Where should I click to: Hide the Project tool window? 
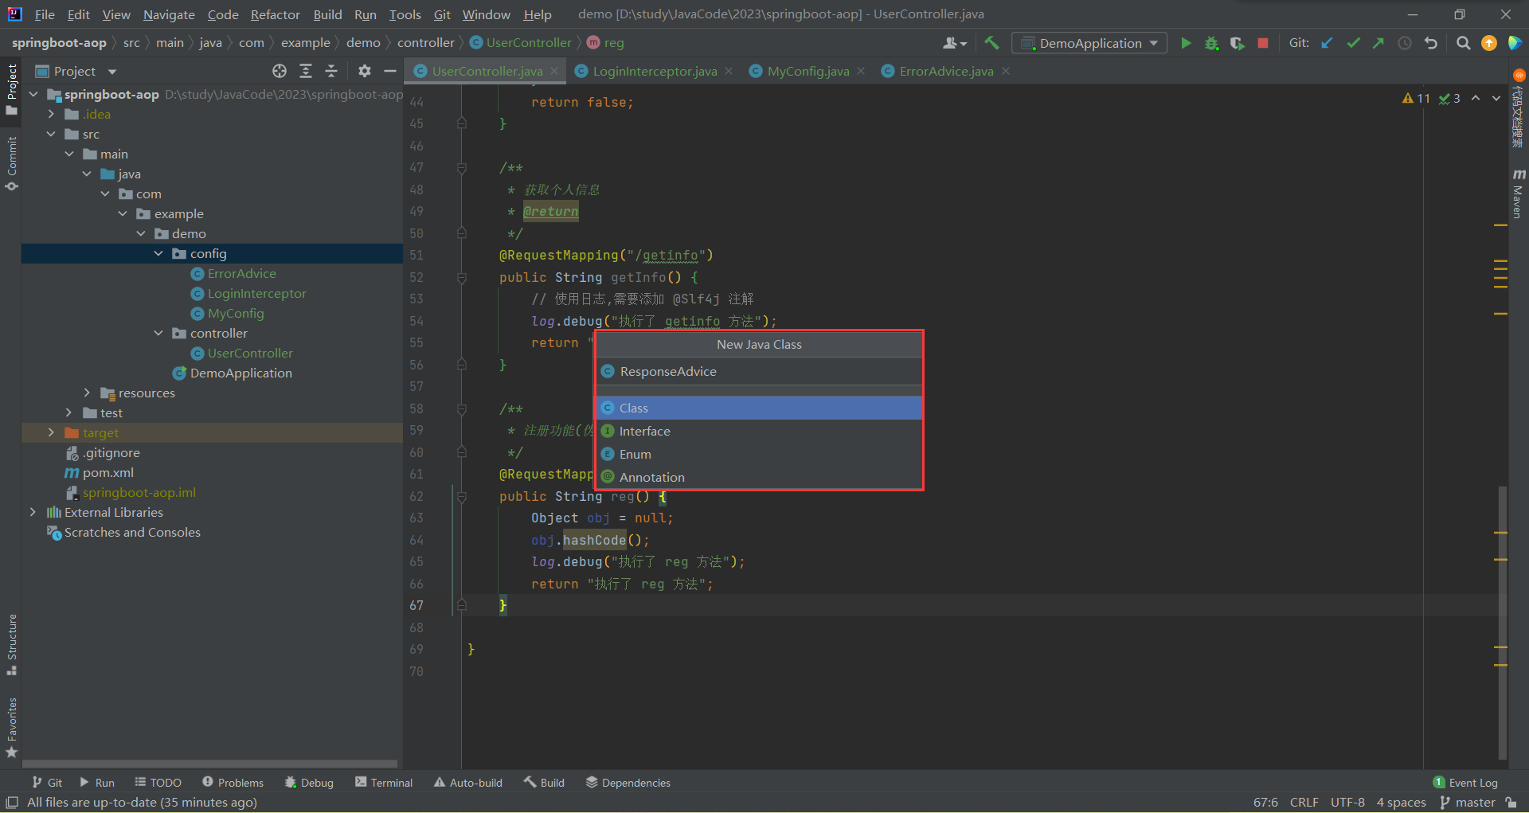[389, 71]
